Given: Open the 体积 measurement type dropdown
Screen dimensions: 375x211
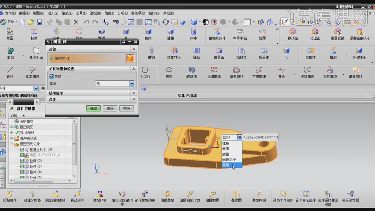Looking at the screenshot, I should [x=239, y=137].
